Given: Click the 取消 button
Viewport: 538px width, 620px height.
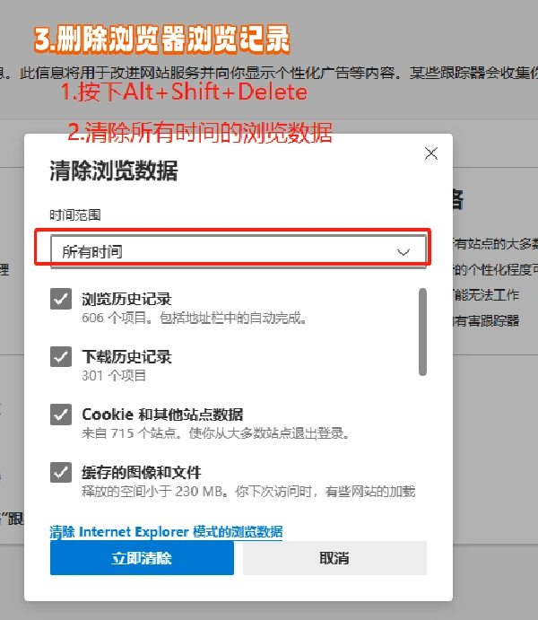Looking at the screenshot, I should 334,558.
